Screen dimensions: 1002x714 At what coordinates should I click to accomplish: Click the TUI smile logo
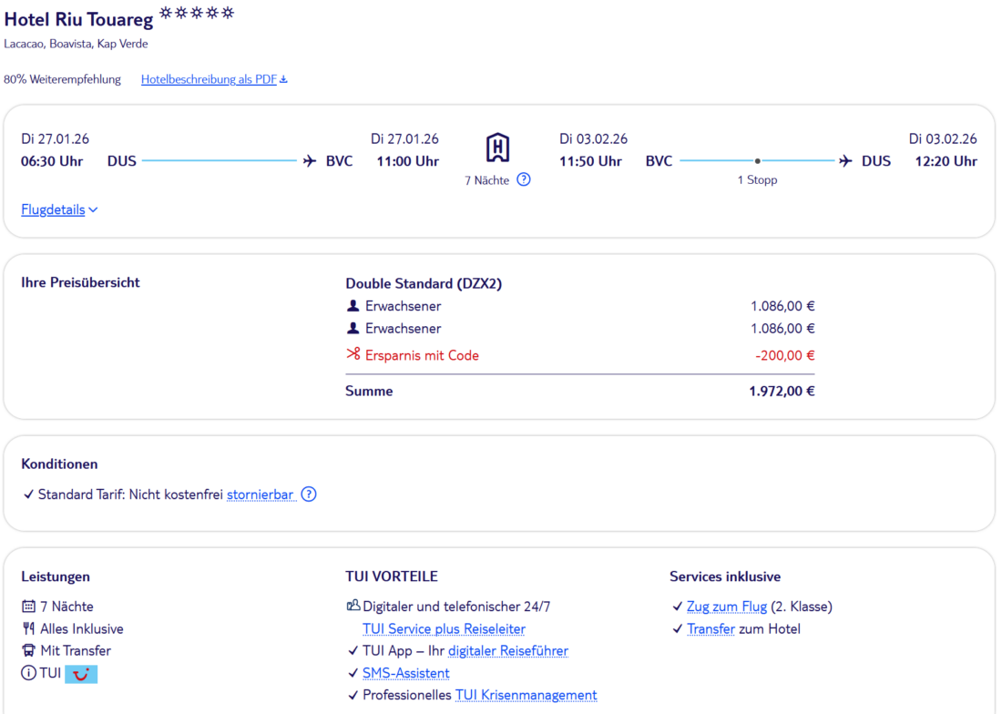[81, 674]
